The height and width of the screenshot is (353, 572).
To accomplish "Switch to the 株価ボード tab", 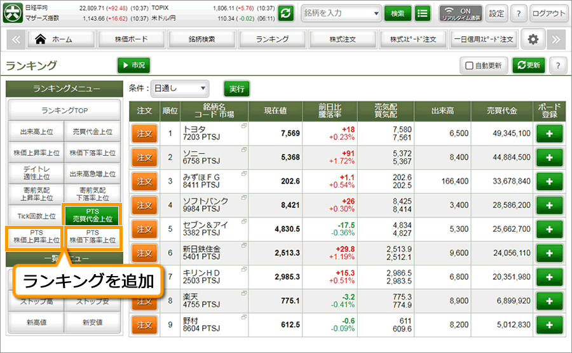I will (x=132, y=39).
